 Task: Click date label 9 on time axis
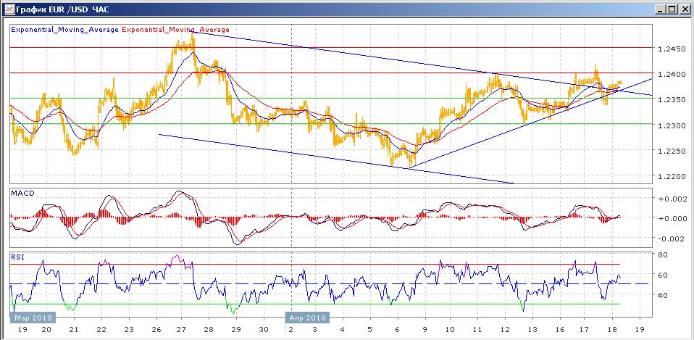(x=425, y=330)
